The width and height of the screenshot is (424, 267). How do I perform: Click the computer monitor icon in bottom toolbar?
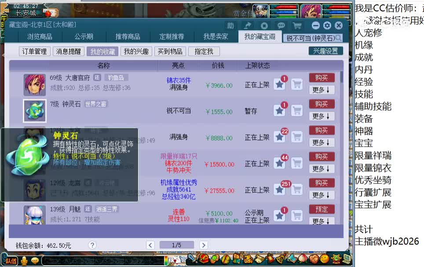point(347,259)
